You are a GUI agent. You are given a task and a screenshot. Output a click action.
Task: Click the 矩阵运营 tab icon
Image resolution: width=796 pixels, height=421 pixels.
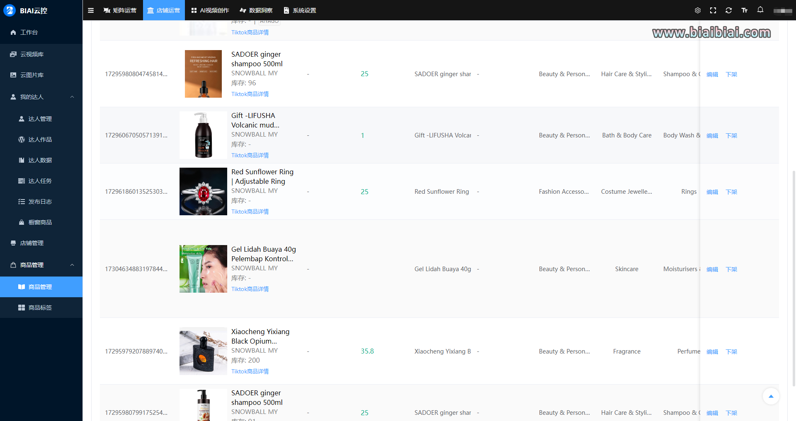pyautogui.click(x=107, y=10)
